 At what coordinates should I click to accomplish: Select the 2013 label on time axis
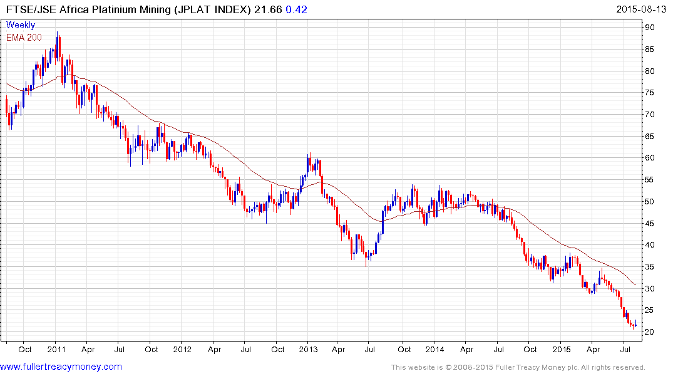pyautogui.click(x=308, y=349)
